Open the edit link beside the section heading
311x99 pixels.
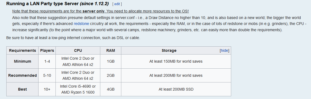pos(117,4)
